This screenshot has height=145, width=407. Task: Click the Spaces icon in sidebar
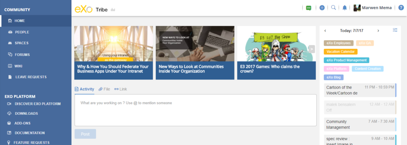(10, 43)
